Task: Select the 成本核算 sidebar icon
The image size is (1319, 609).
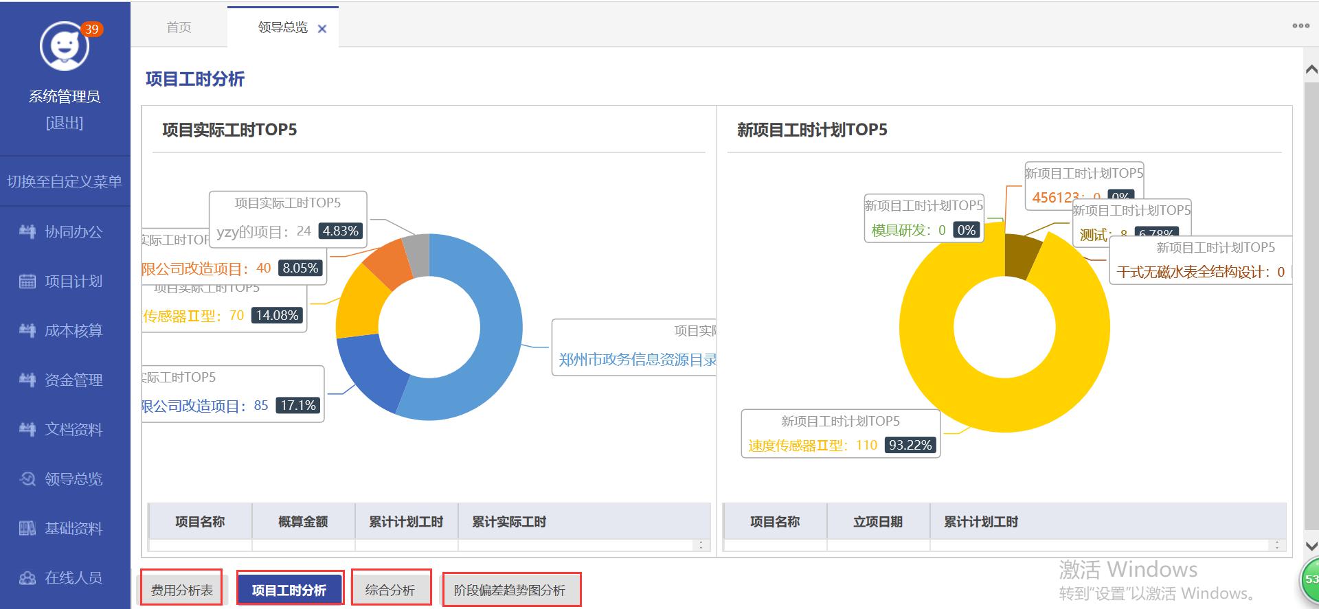Action: click(27, 331)
